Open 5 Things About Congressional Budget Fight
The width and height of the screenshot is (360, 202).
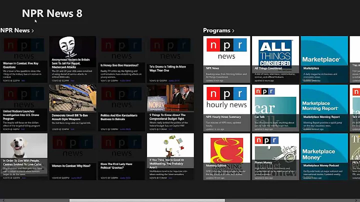(x=170, y=108)
